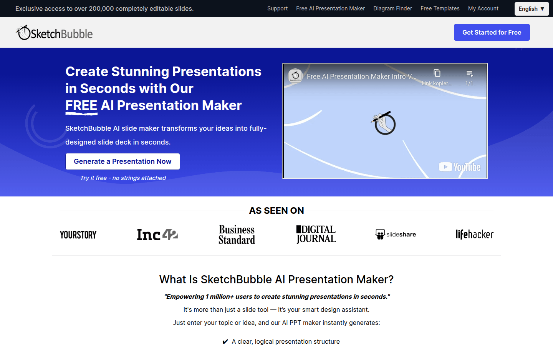Viewport: 553px width, 346px height.
Task: Click 'Try it free - no strings attached' text
Action: 123,178
